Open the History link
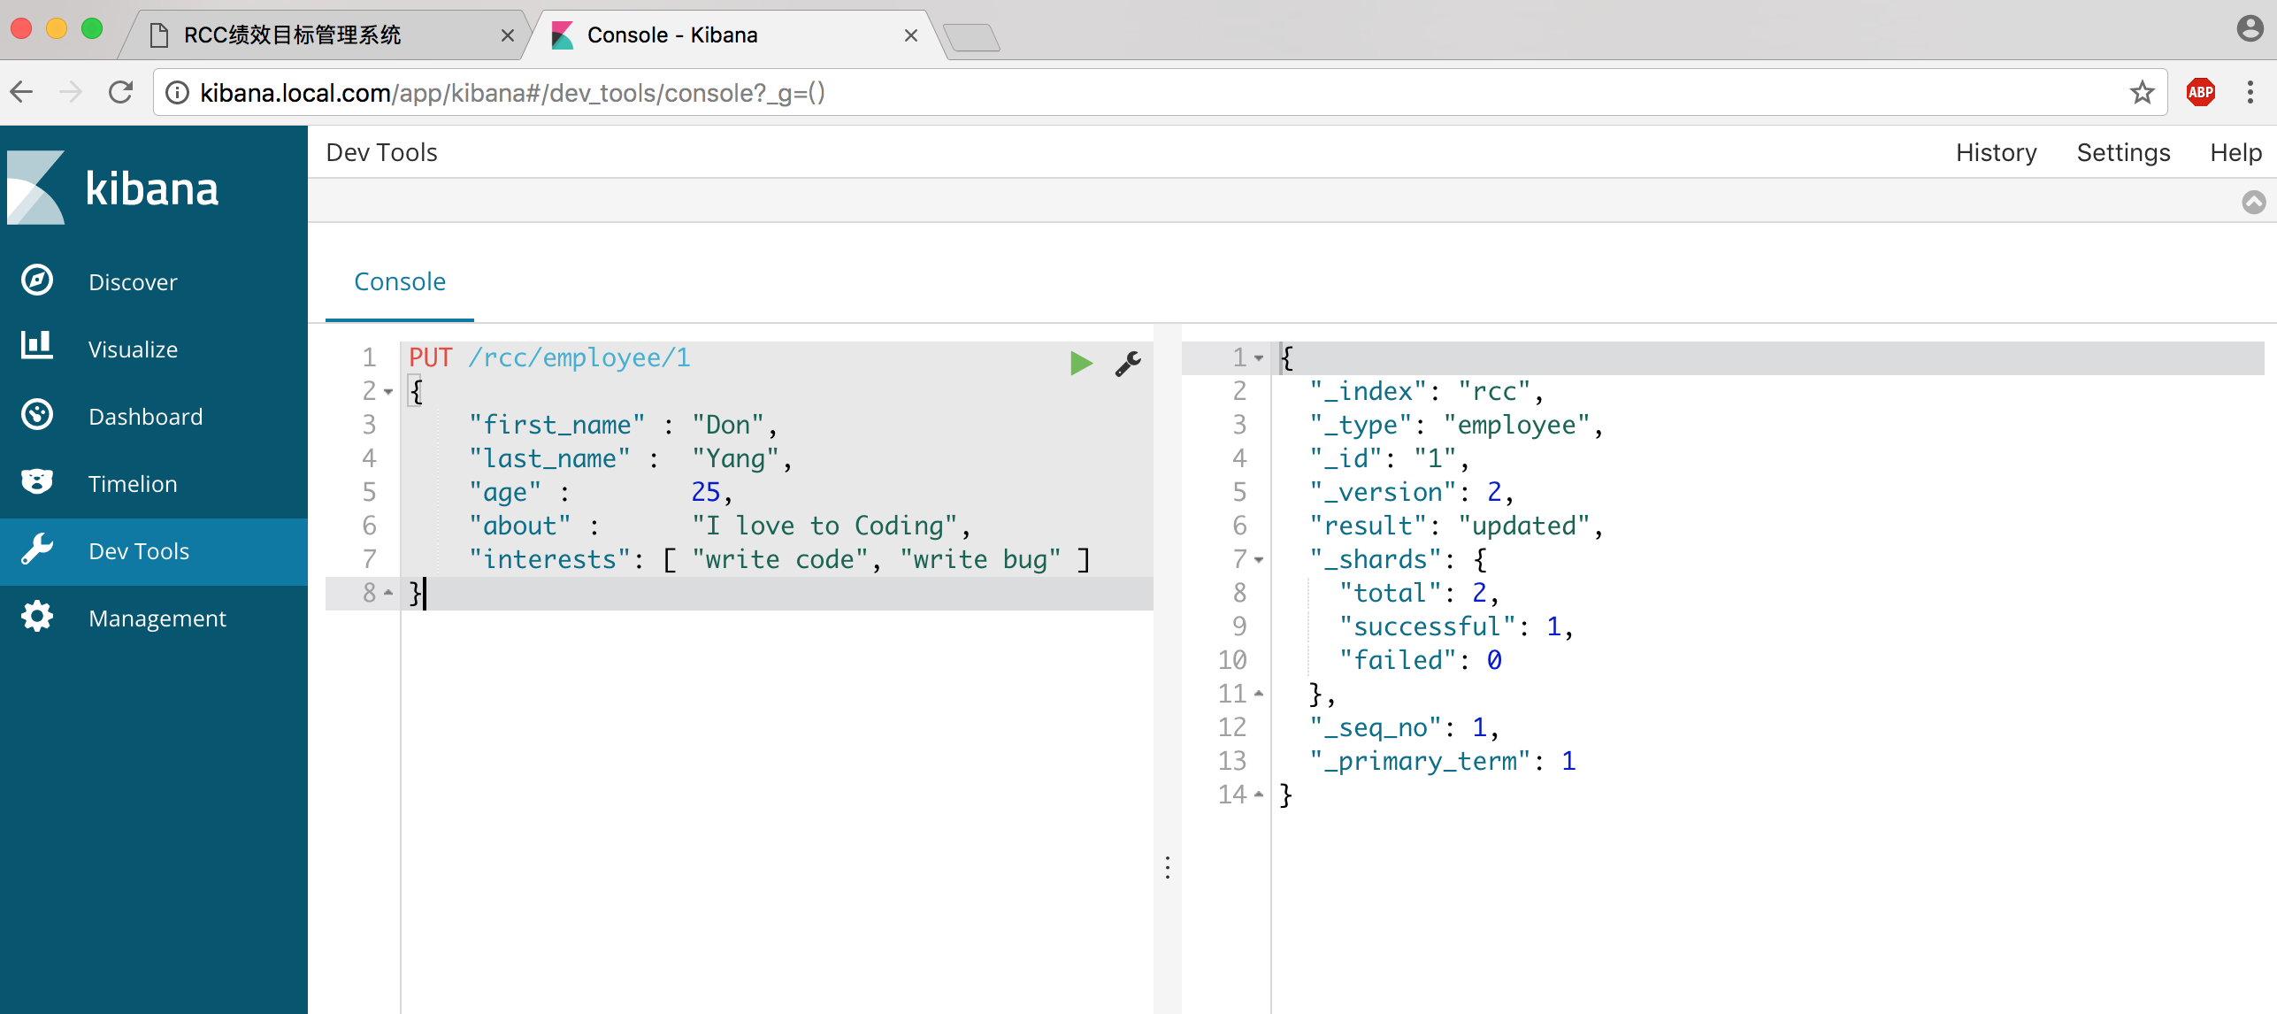This screenshot has height=1014, width=2277. pyautogui.click(x=1996, y=152)
